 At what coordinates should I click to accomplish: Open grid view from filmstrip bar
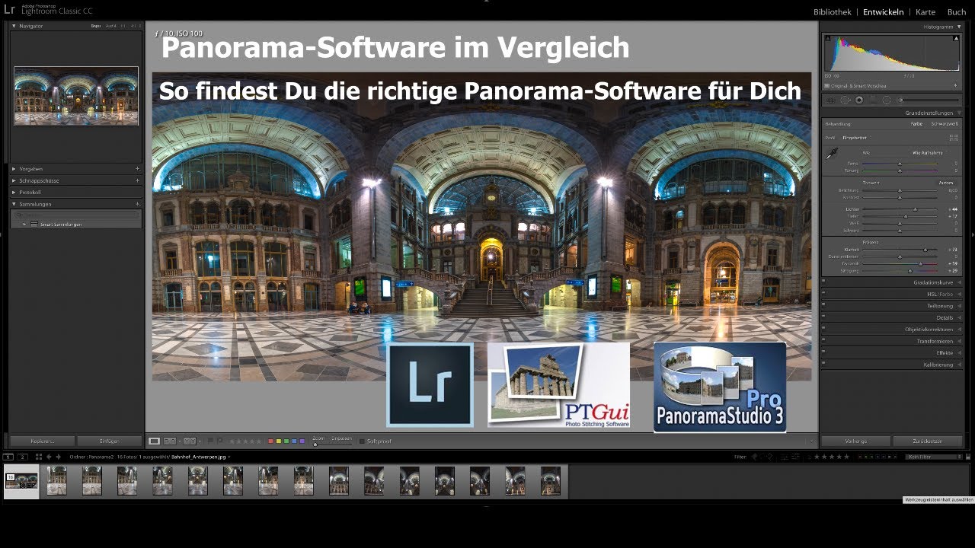(39, 457)
